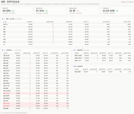Select cell 800 in the 众包经理 table

(x=57, y=71)
